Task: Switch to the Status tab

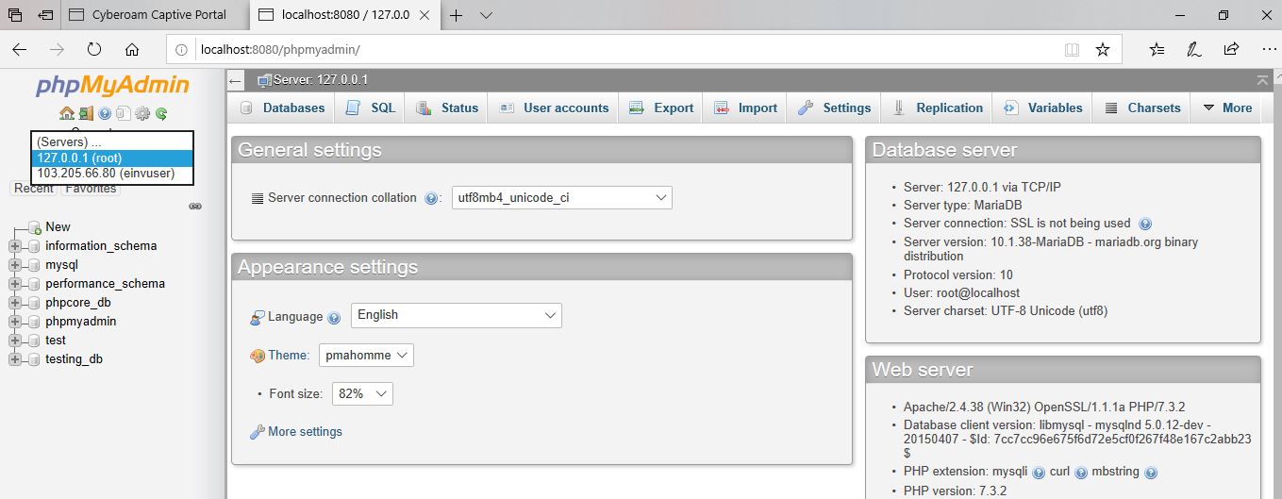Action: [x=447, y=108]
